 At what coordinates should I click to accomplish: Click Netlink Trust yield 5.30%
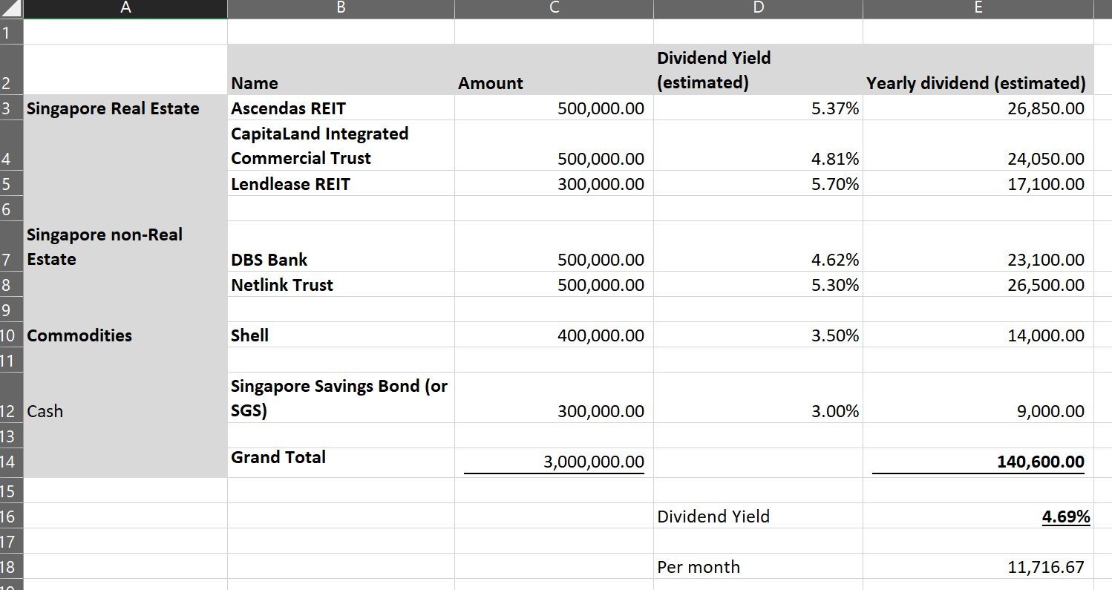point(758,284)
